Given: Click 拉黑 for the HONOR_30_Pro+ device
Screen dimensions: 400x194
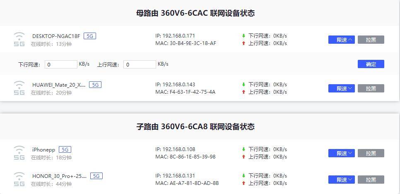Looking at the screenshot, I should pyautogui.click(x=371, y=180).
